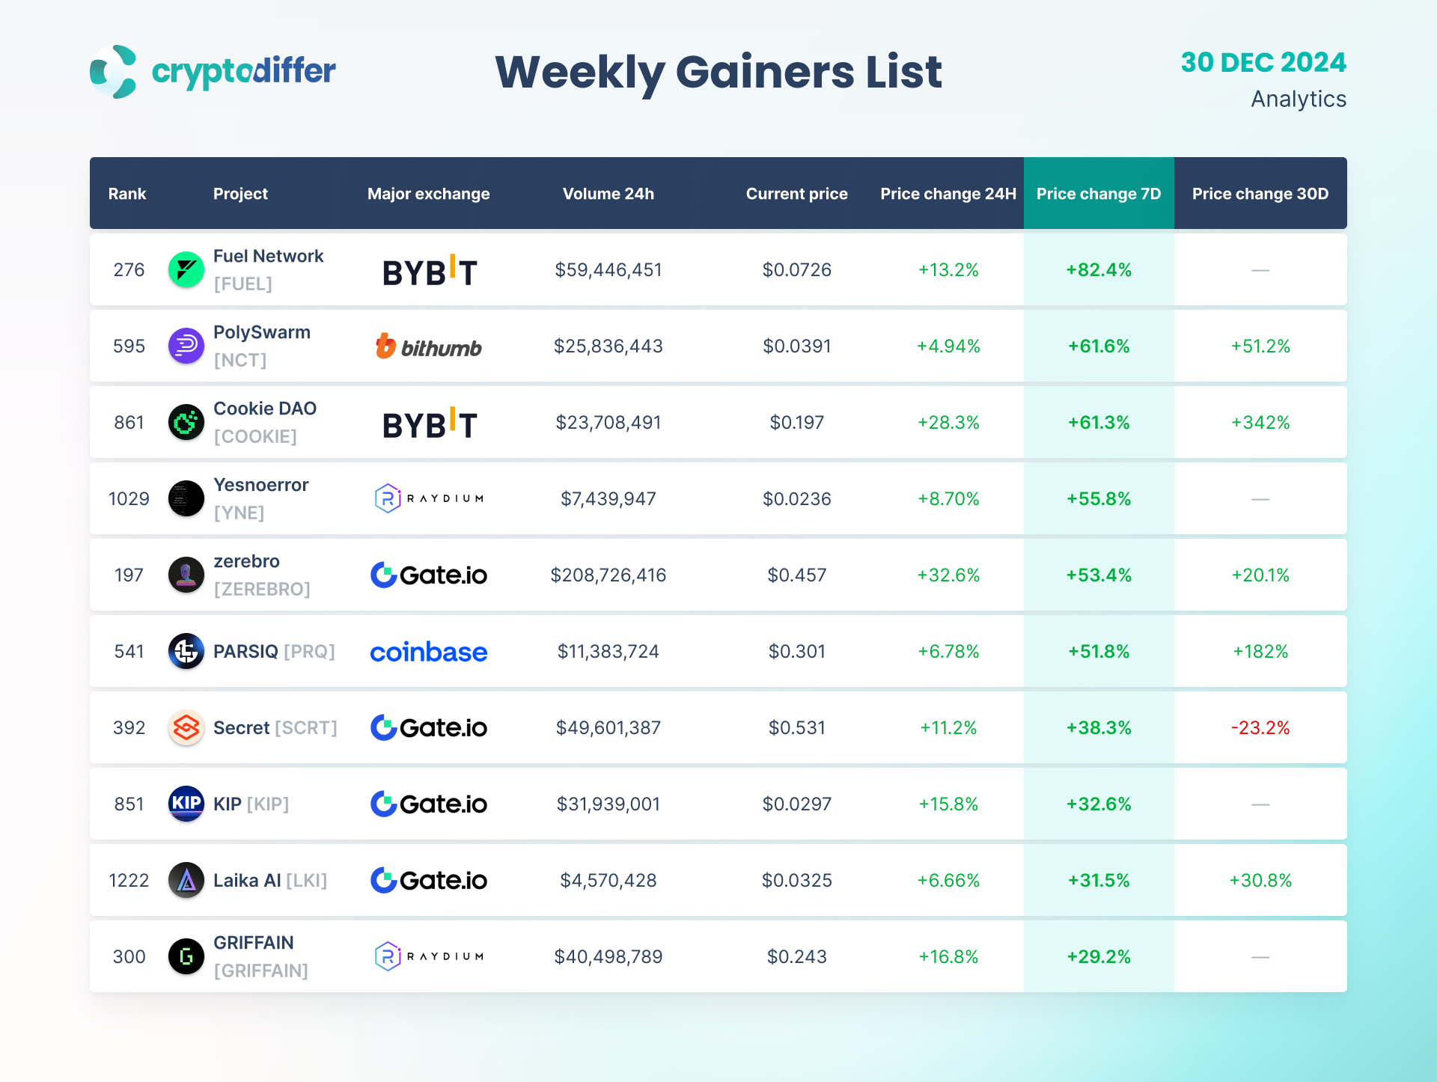Click the Raydium logo in Yesnoerror row
Viewport: 1437px width, 1082px height.
429,498
